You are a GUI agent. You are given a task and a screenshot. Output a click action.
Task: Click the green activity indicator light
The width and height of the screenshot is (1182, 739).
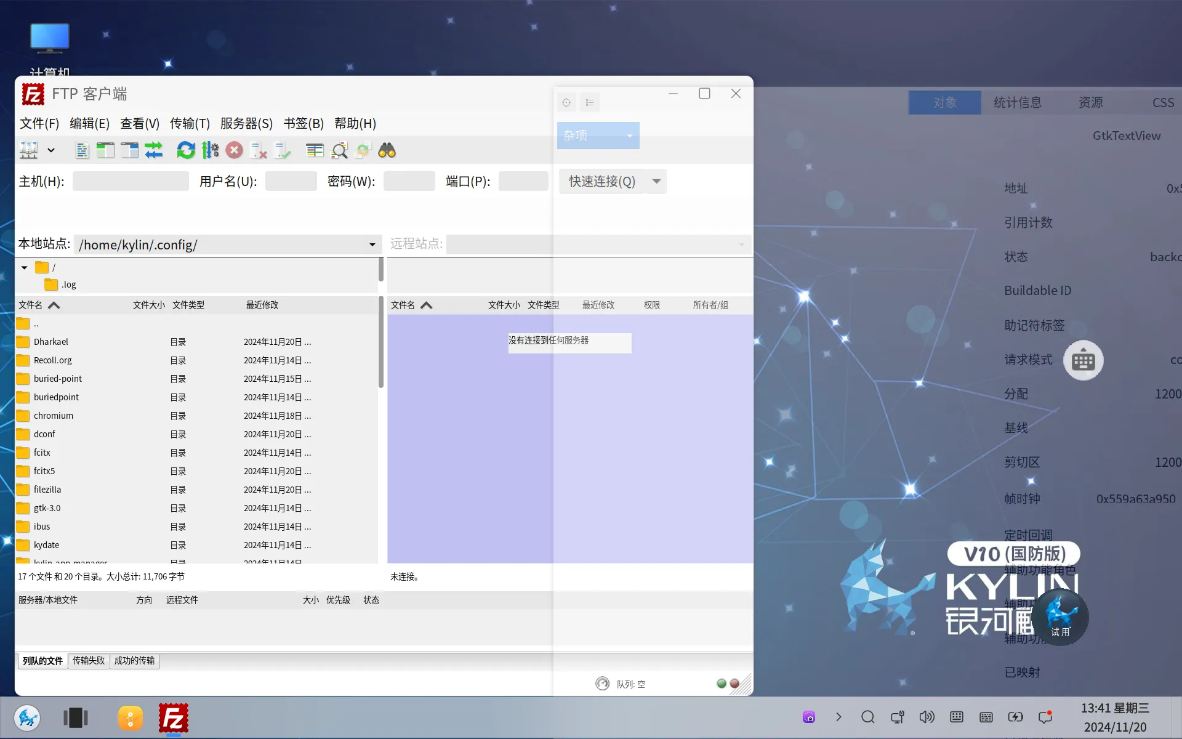point(722,684)
